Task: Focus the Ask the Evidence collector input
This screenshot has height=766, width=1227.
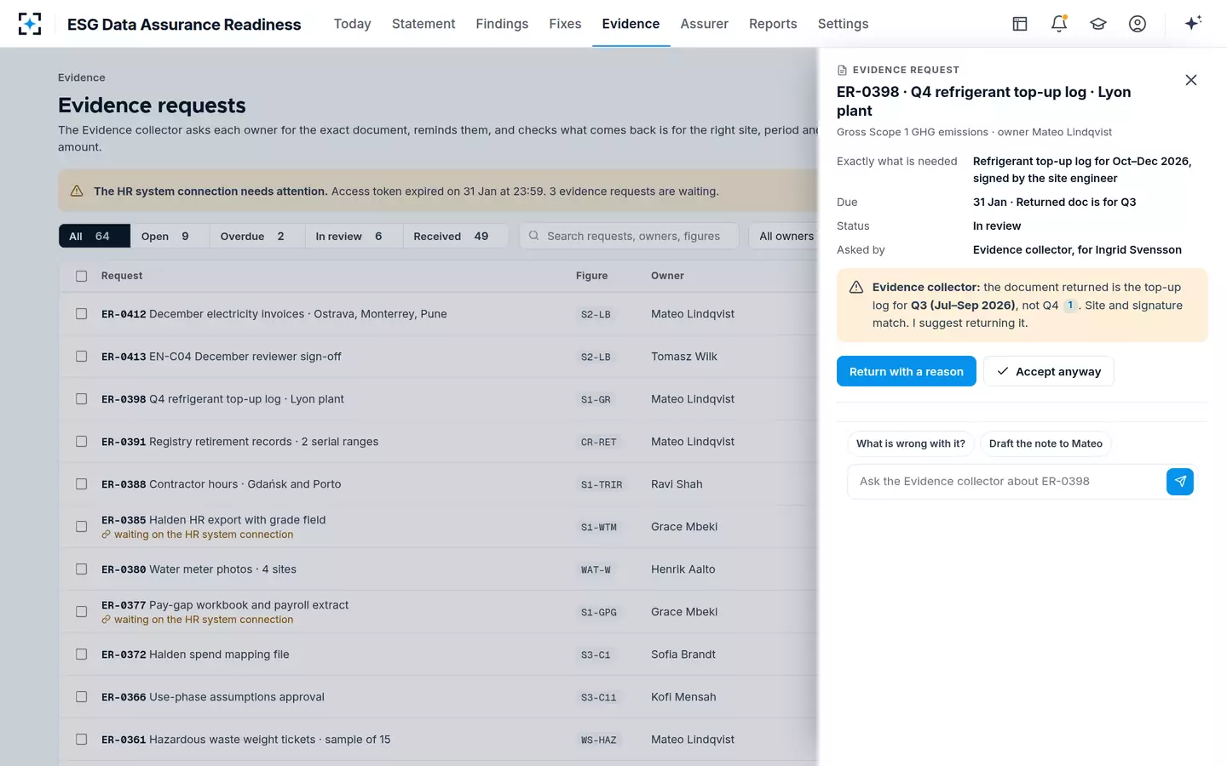Action: (1006, 482)
